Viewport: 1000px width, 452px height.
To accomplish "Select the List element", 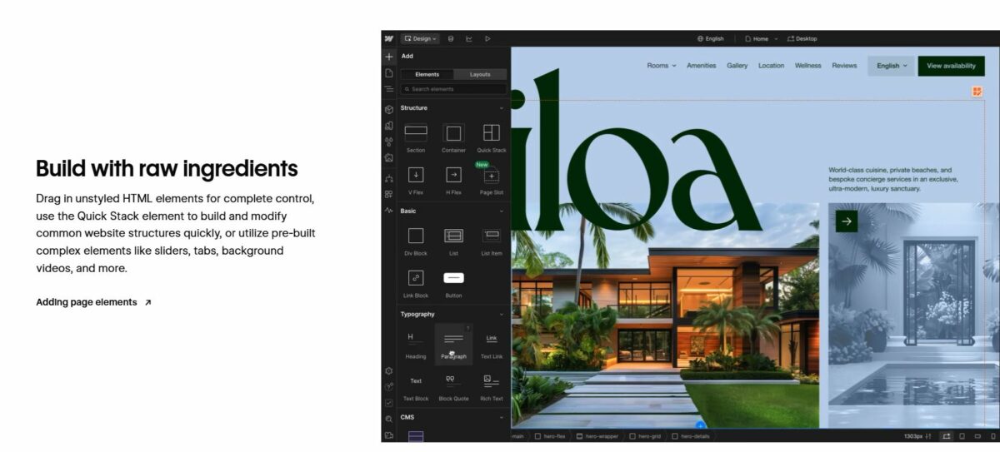I will pos(453,241).
